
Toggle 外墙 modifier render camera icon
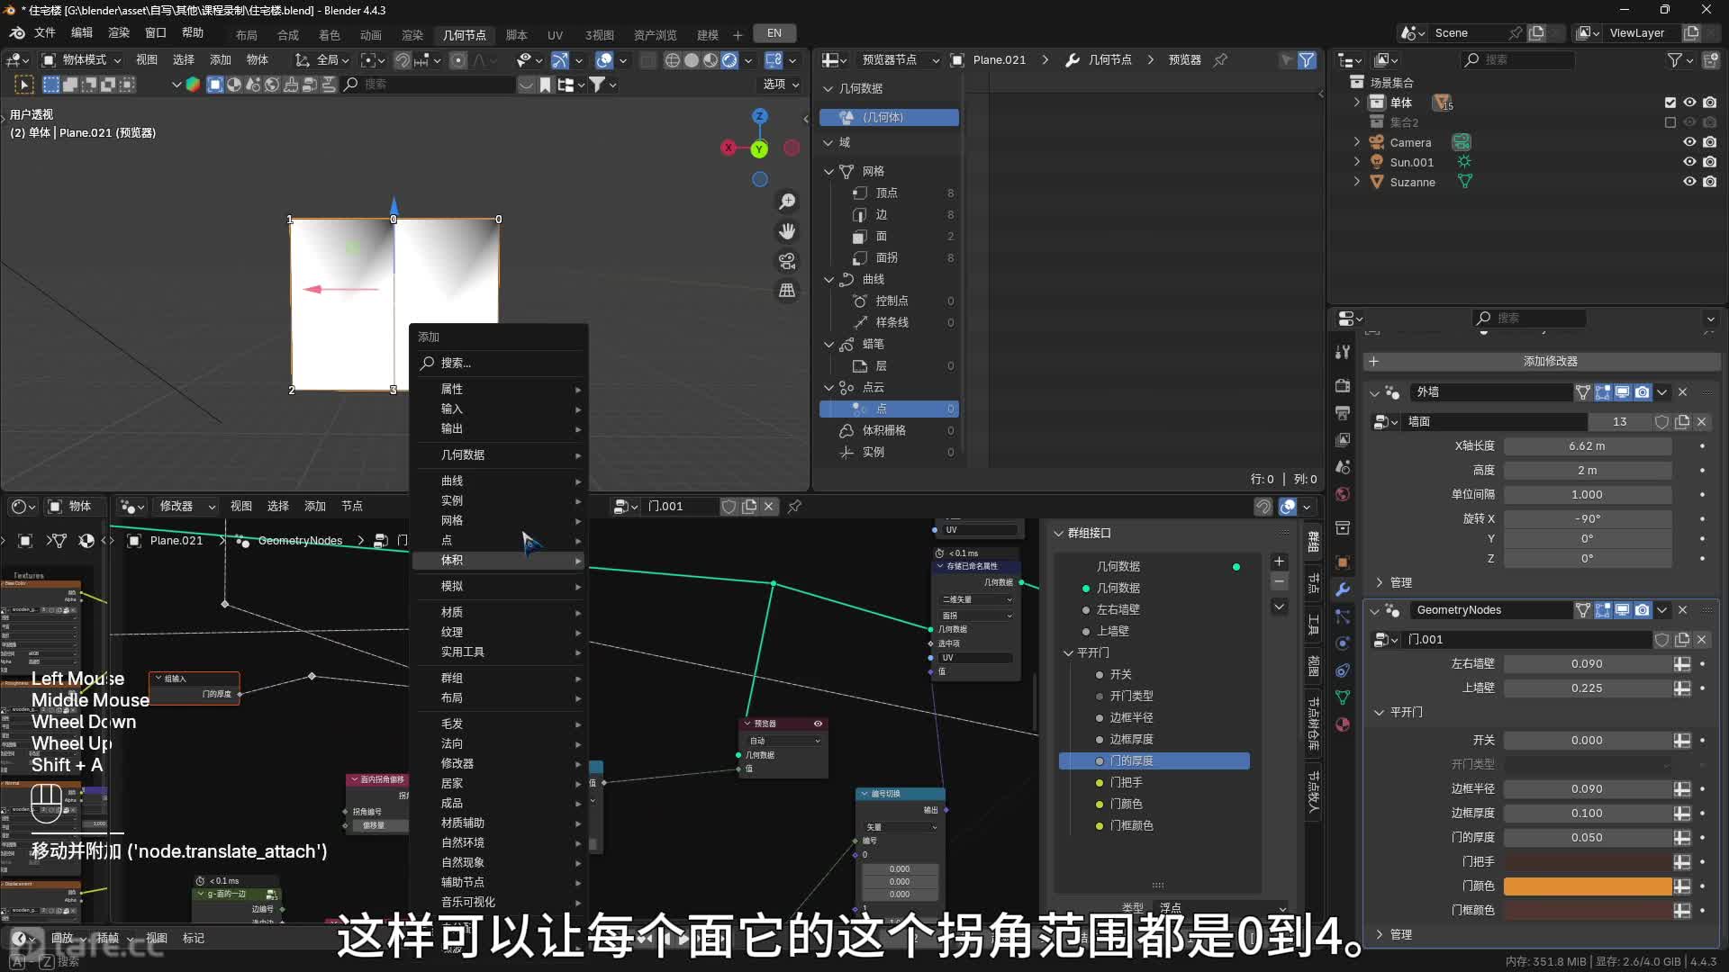click(1643, 391)
